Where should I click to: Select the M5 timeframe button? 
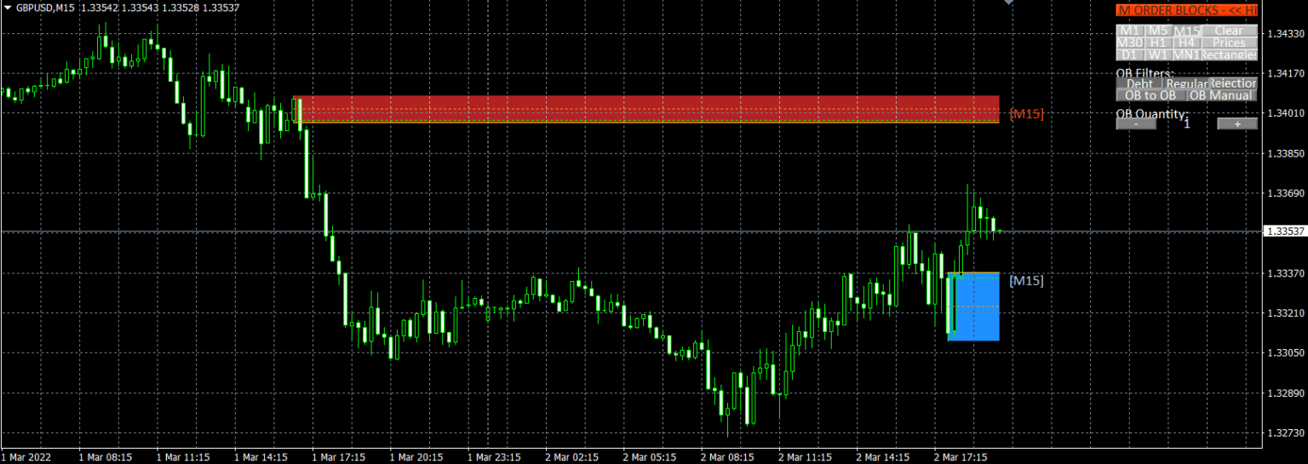pos(1157,31)
